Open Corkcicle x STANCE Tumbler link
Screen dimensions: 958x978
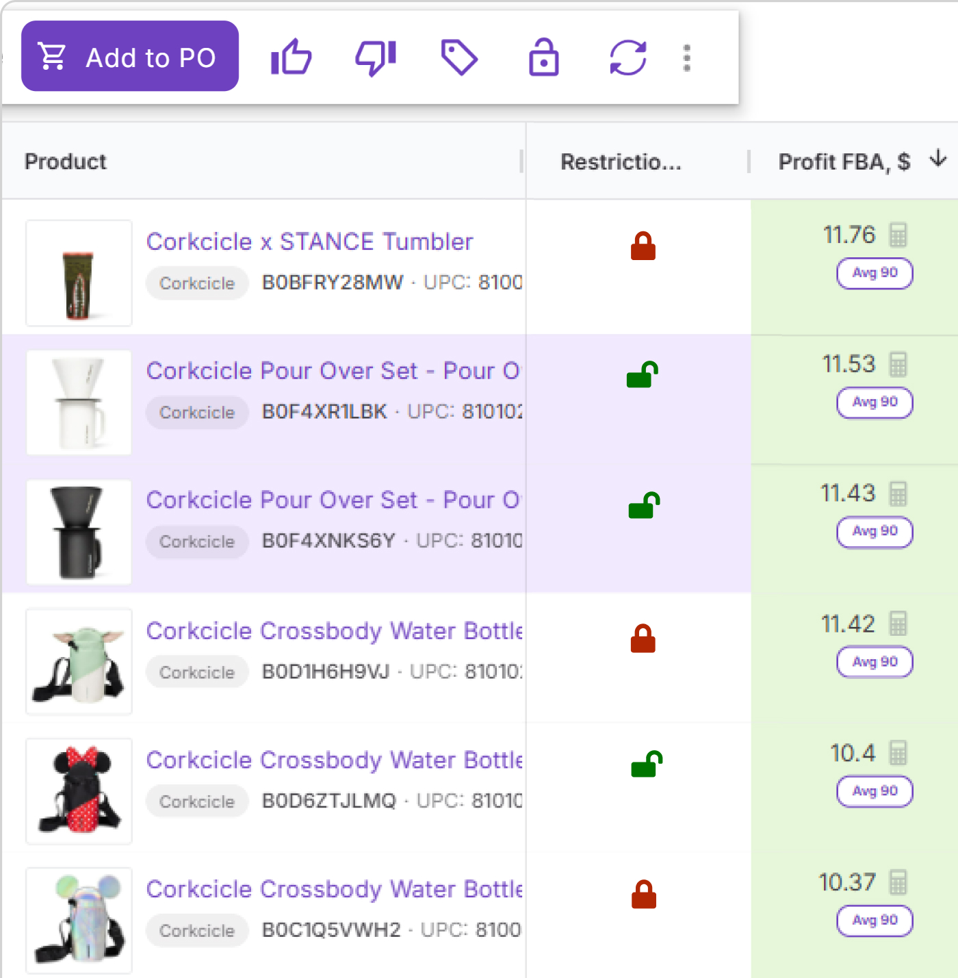(x=309, y=242)
